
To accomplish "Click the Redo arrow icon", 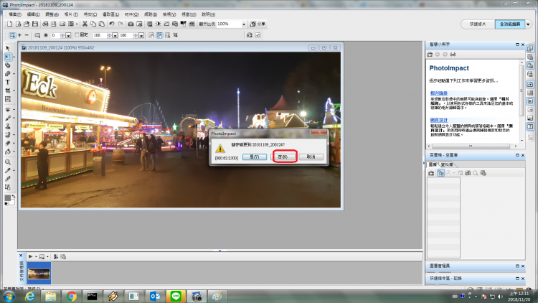I will [120, 24].
